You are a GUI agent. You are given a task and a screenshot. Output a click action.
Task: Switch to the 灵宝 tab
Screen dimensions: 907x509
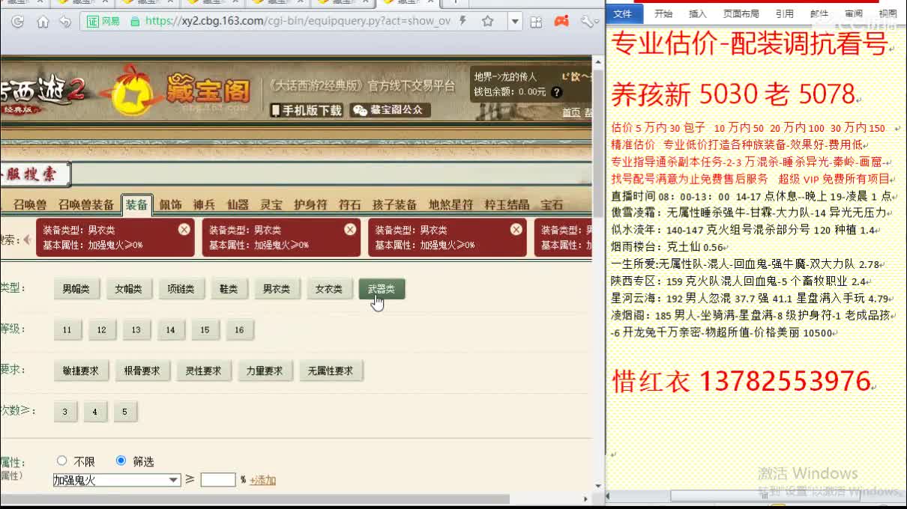click(x=271, y=204)
